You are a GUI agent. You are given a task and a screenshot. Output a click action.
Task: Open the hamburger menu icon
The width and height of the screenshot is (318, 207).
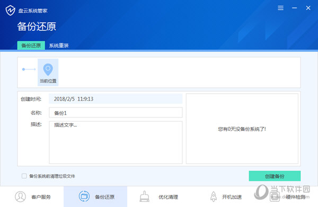[281, 8]
